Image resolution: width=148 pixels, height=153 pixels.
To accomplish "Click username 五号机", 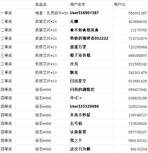I will click(x=76, y=123).
